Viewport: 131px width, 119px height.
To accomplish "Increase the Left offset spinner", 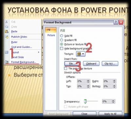I will tap(88, 80).
